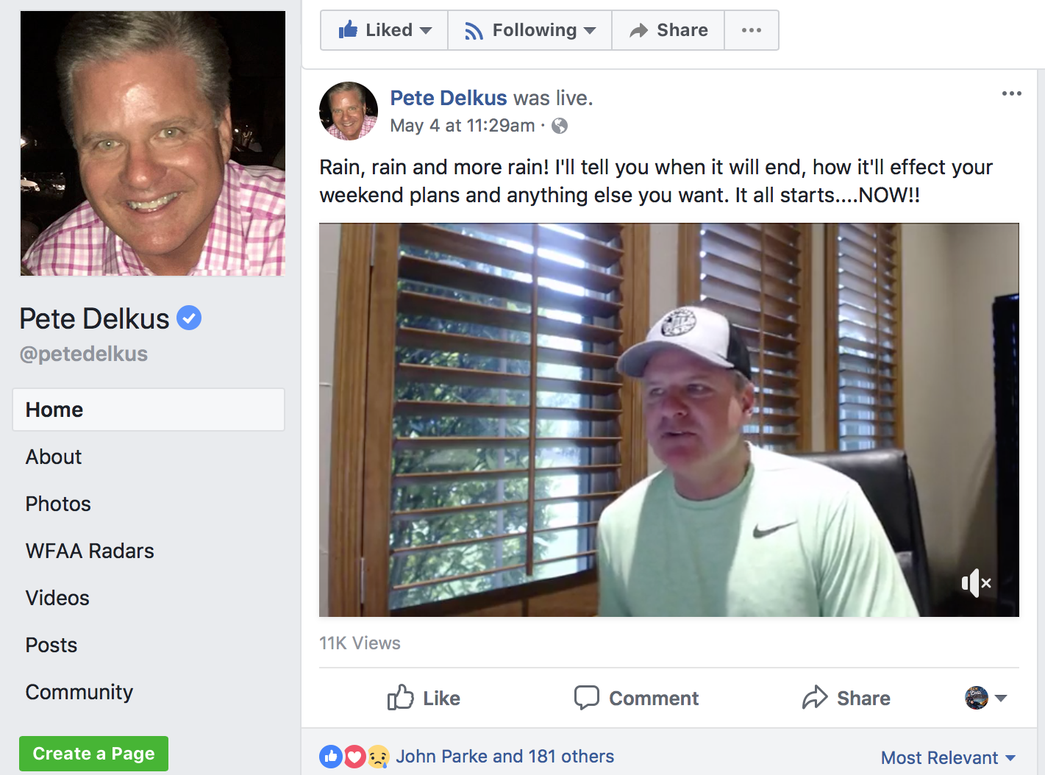Screen dimensions: 1045x775
Task: Open the Liked dropdown
Action: pyautogui.click(x=385, y=30)
